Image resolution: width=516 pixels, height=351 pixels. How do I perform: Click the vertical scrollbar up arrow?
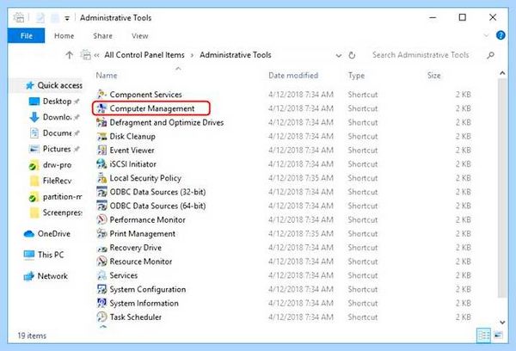[x=502, y=73]
